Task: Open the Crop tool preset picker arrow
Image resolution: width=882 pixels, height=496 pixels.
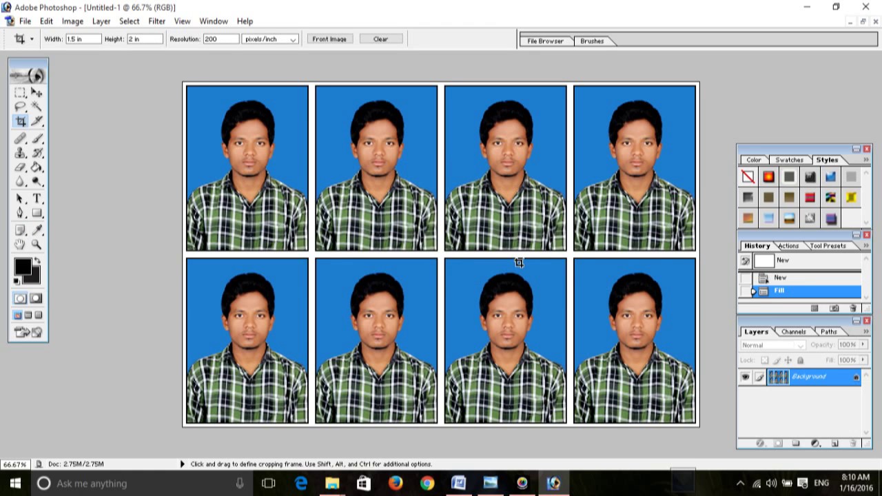Action: 32,39
